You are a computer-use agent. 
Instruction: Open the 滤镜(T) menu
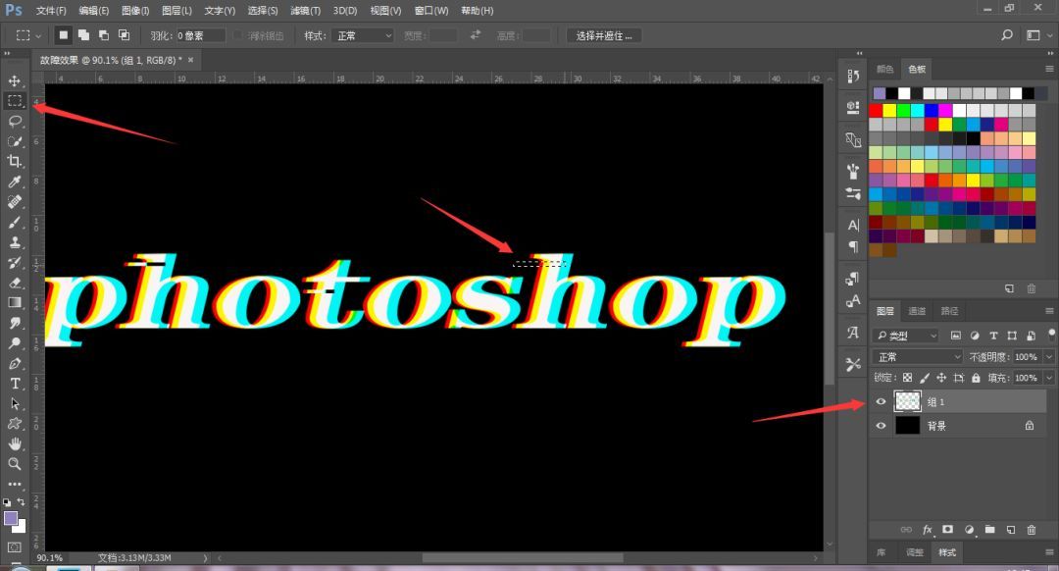pyautogui.click(x=305, y=11)
